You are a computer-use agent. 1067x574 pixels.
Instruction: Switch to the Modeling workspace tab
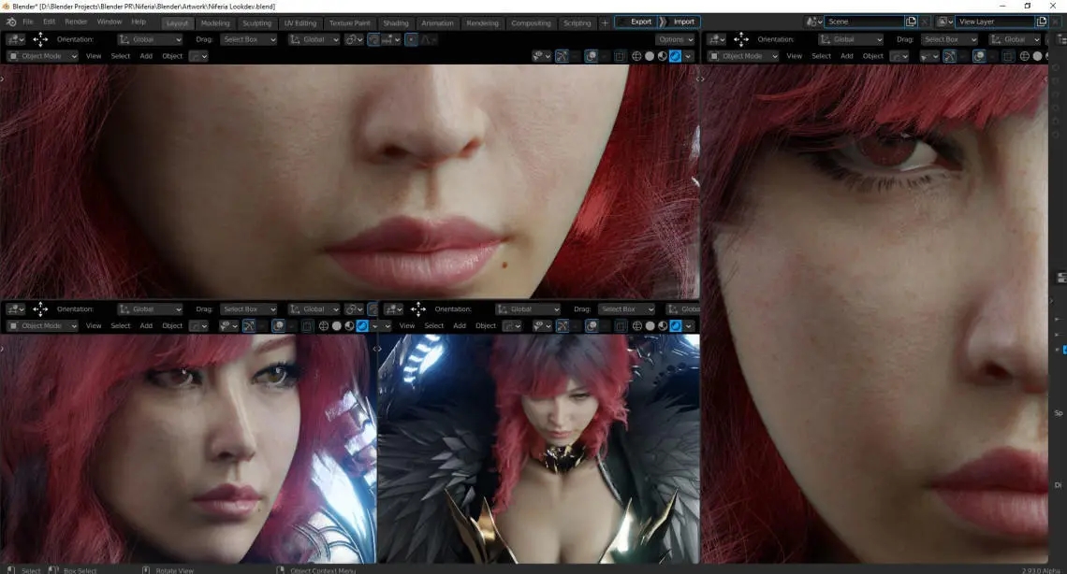point(215,23)
